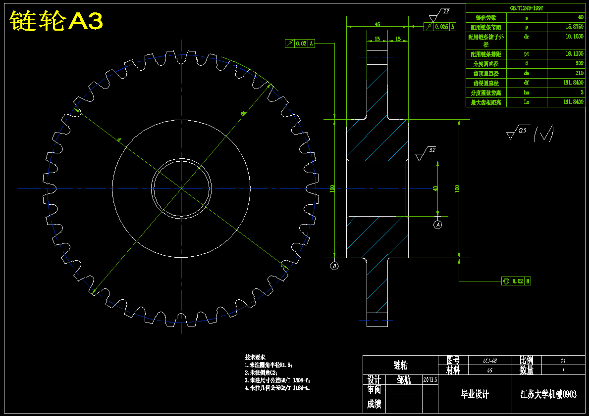Screen dimensions: 589x416
Task: Select the 链轮 part name in title block
Action: pos(400,365)
